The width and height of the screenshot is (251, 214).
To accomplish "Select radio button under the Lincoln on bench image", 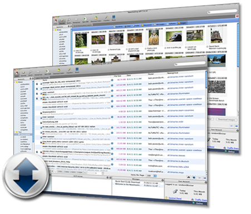I will click(x=186, y=47).
